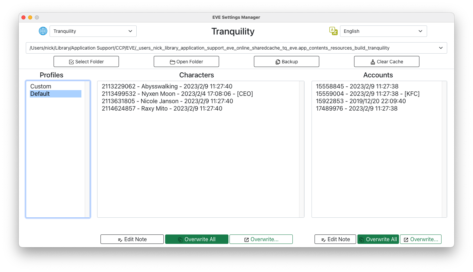Click the Clear Cache button

387,62
